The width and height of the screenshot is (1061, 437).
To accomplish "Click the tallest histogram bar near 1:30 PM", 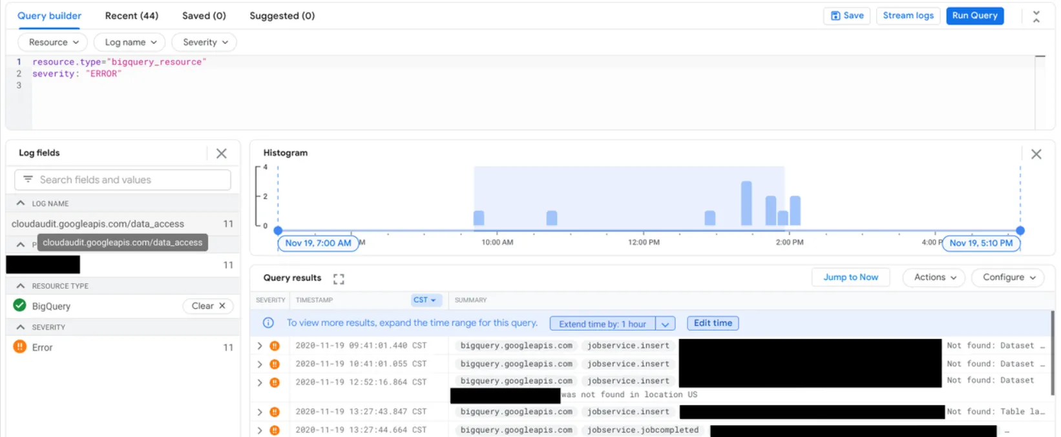I will pos(746,203).
